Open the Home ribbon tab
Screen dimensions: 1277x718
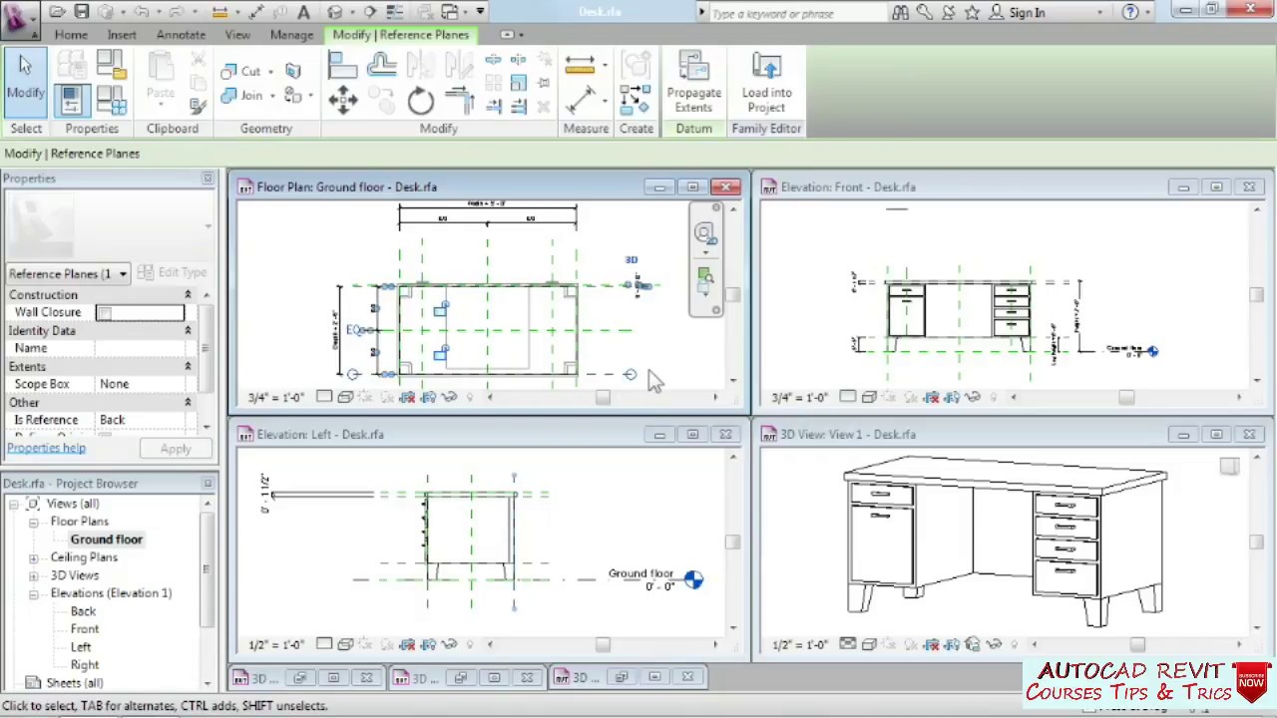pos(71,35)
